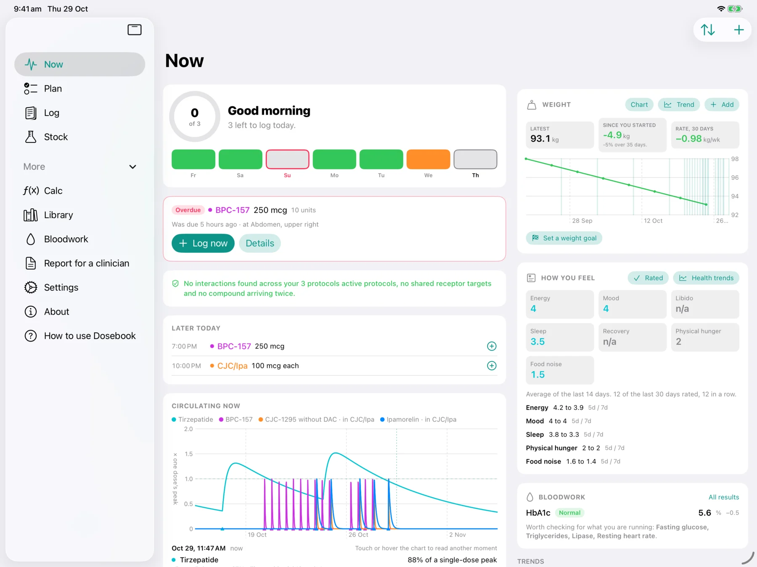The height and width of the screenshot is (567, 757).
Task: Set a weight goal
Action: tap(564, 238)
